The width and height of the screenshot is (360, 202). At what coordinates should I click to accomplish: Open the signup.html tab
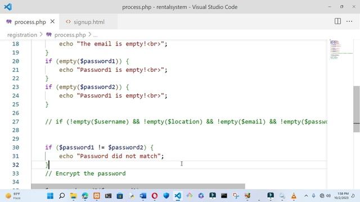89,22
